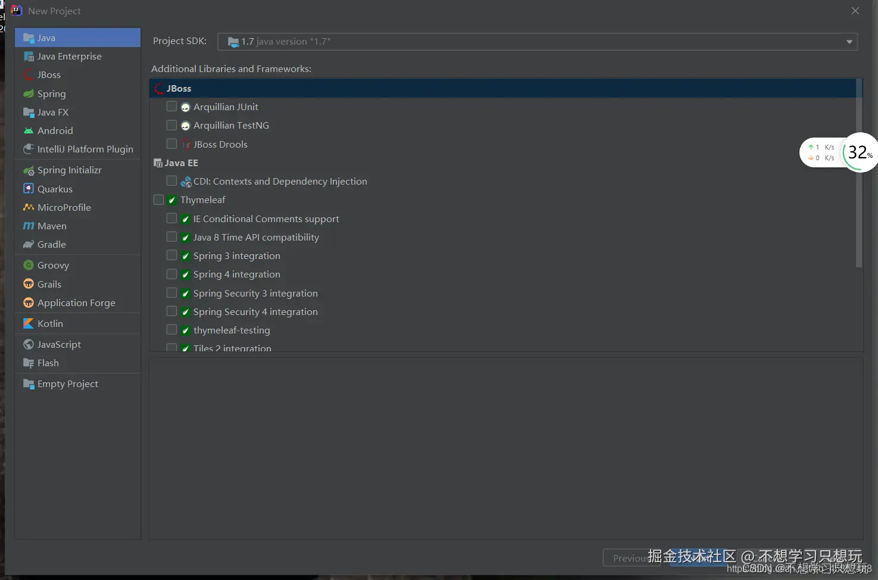878x580 pixels.
Task: Click the Java Enterprise icon in sidebar
Action: 29,57
